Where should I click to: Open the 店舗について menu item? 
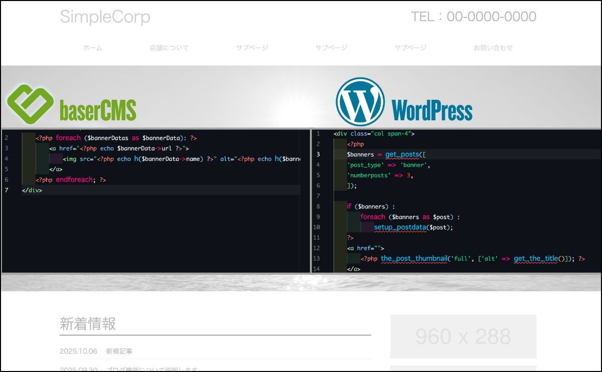point(169,48)
